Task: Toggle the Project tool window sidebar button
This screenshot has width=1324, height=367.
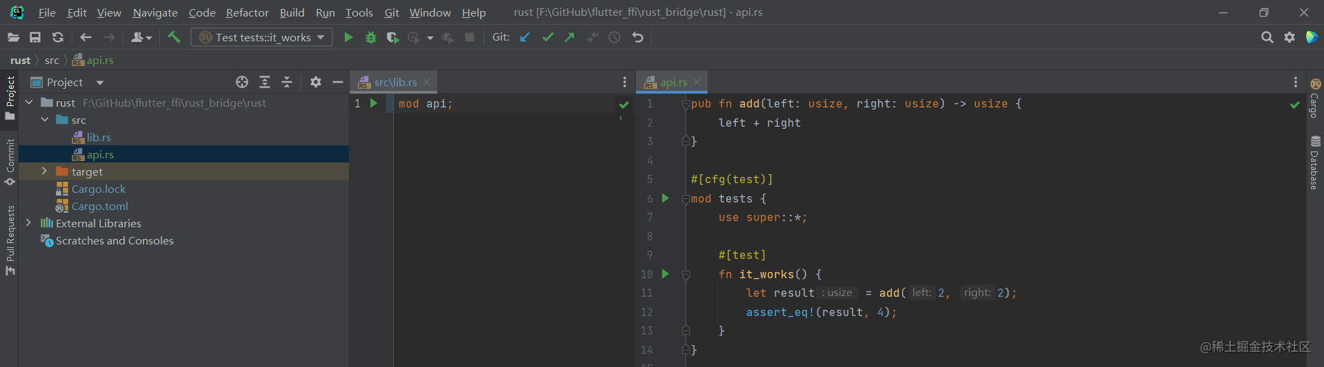Action: 10,98
